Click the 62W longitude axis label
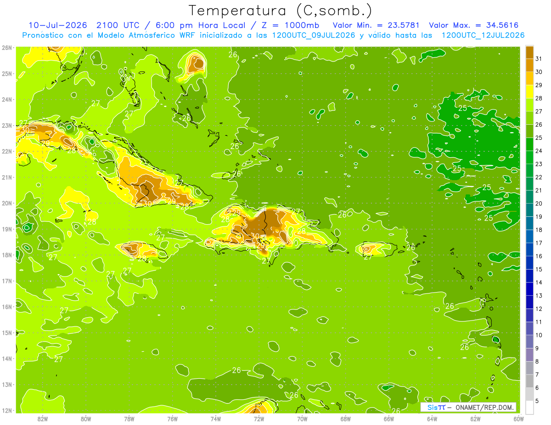The image size is (551, 425). pyautogui.click(x=475, y=419)
